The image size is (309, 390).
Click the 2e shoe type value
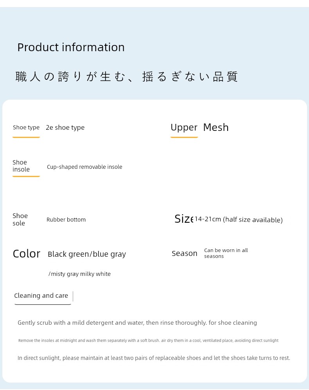coord(65,128)
